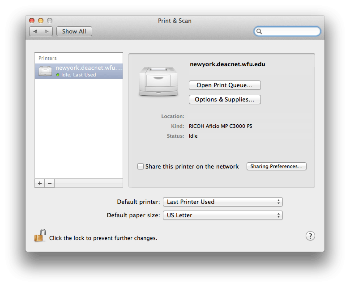Open Sharing Preferences
Image resolution: width=350 pixels, height=287 pixels.
click(276, 166)
